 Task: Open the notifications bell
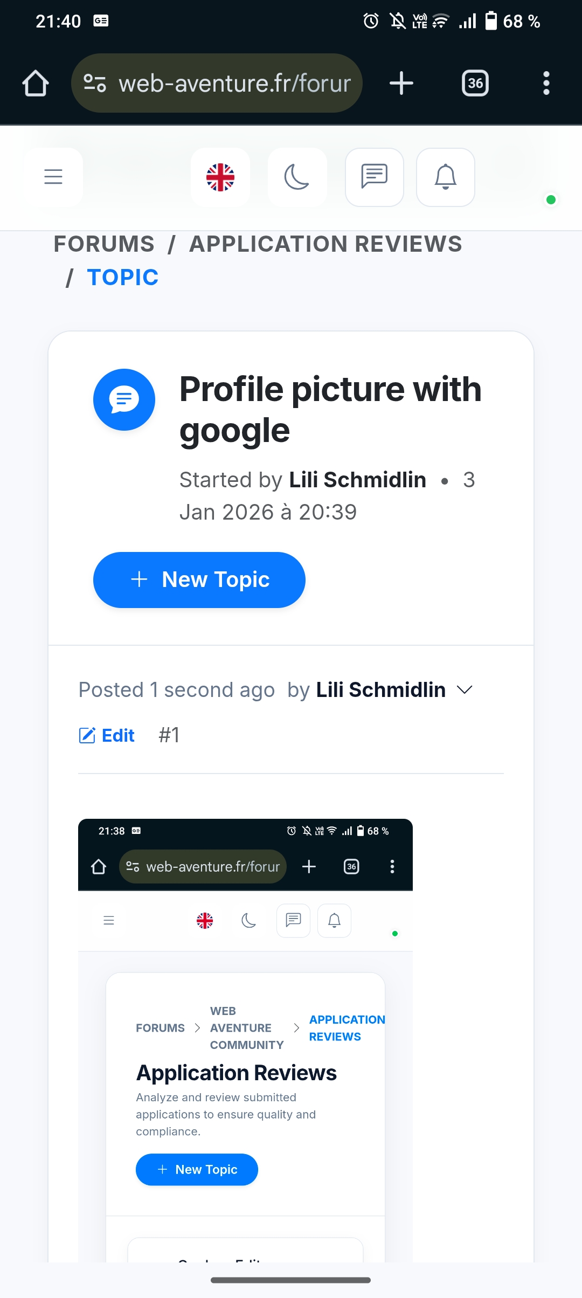445,177
